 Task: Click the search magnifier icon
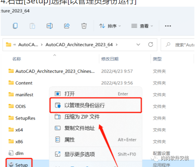pos(168,44)
